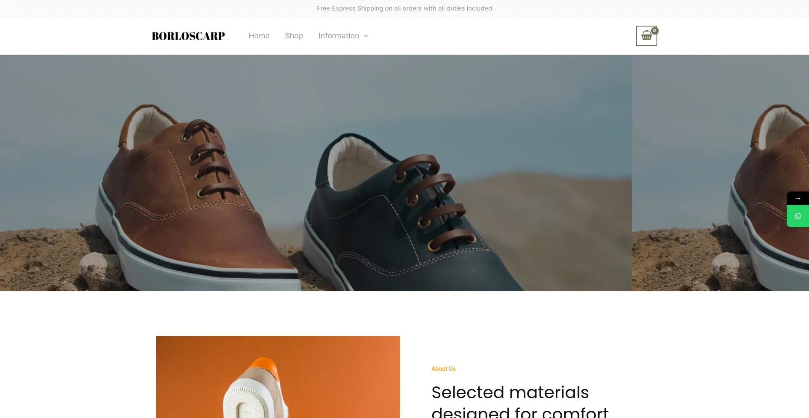Click the cart item count badge
This screenshot has height=418, width=809.
pyautogui.click(x=654, y=30)
